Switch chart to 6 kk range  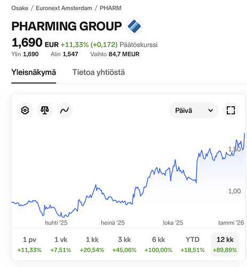pos(158,244)
